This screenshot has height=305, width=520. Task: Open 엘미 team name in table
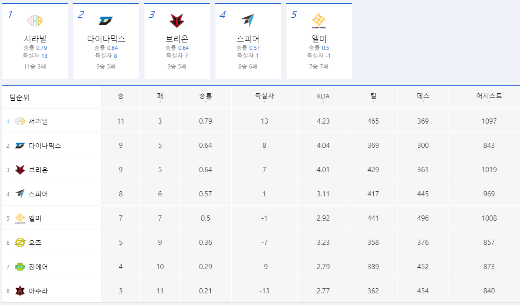tap(35, 218)
